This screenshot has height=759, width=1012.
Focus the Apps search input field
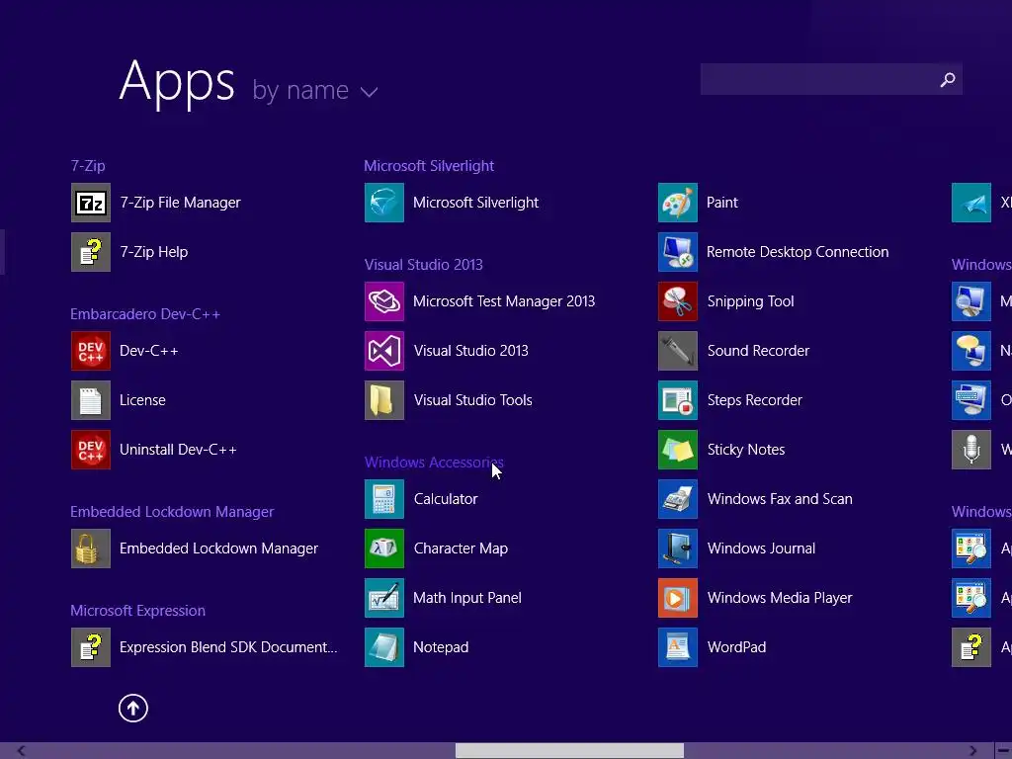point(831,79)
